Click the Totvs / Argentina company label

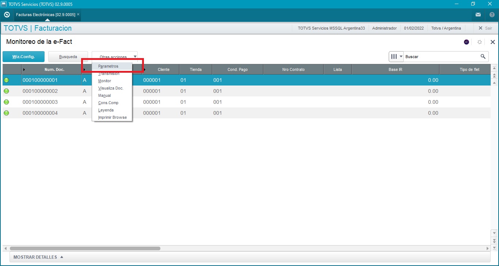[x=446, y=28]
